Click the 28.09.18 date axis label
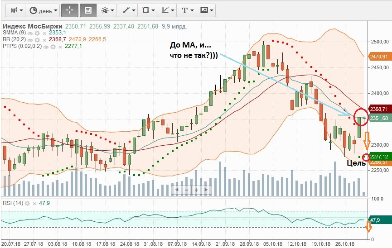Screen dimensions: 392x248 (x=249, y=244)
